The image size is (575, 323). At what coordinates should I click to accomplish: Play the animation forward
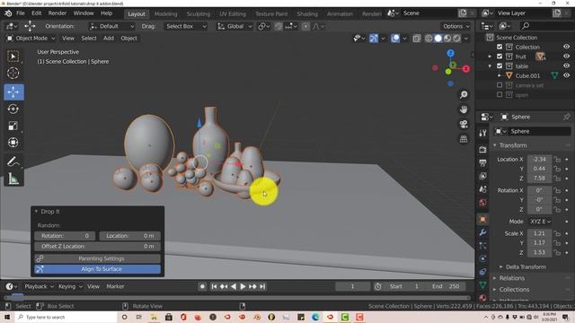243,286
